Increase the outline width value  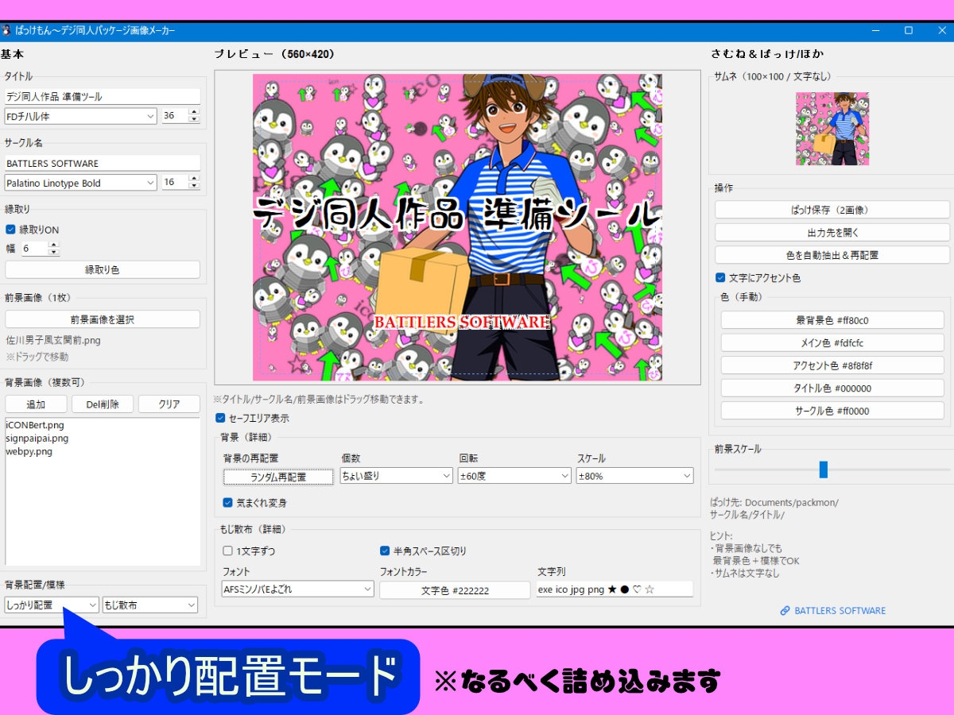(53, 245)
